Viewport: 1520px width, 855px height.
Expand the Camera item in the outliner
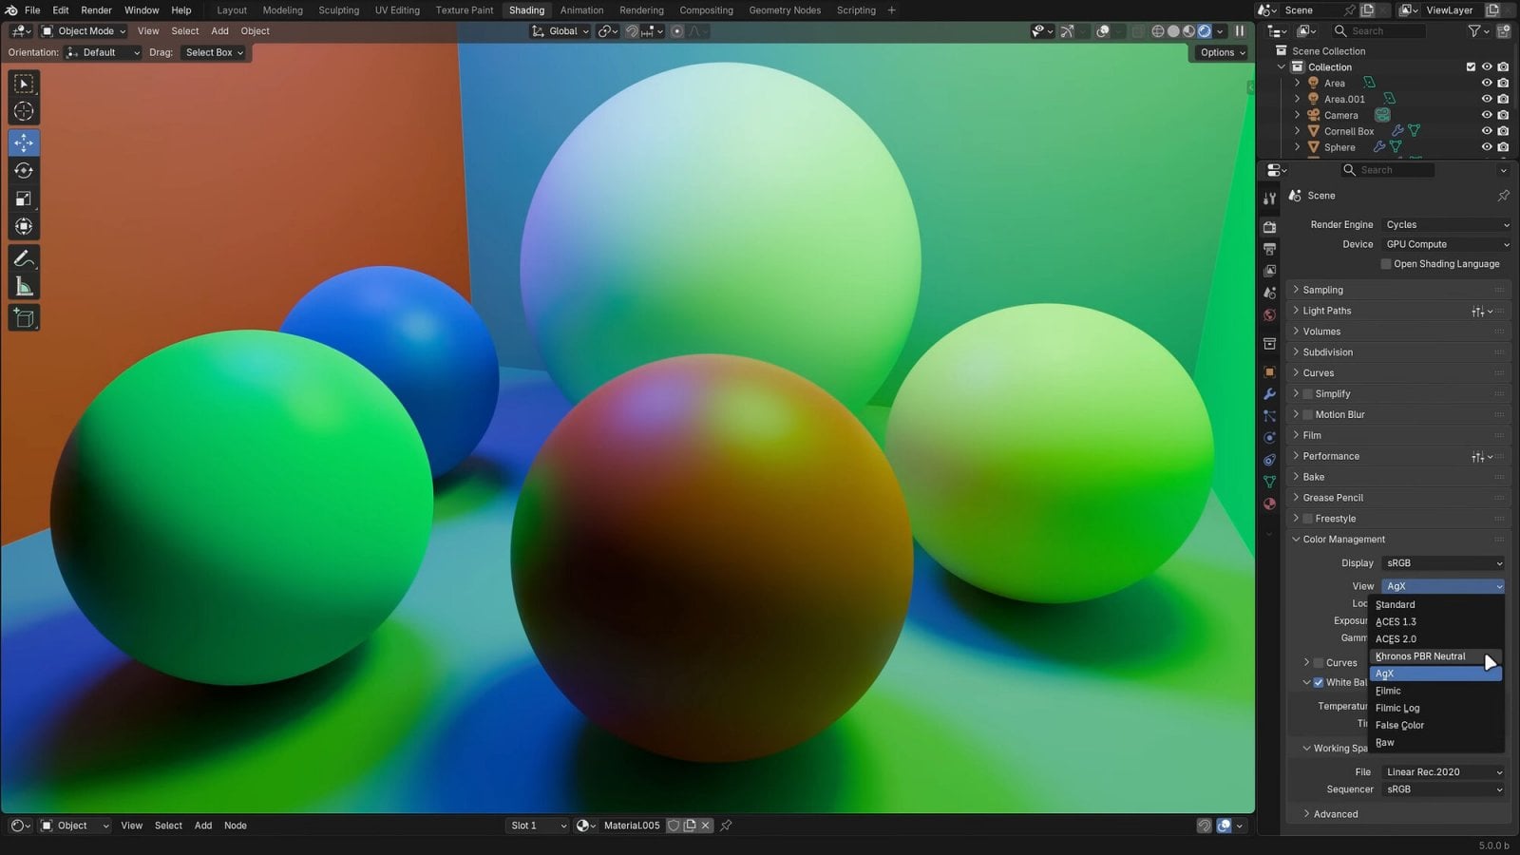(x=1298, y=115)
